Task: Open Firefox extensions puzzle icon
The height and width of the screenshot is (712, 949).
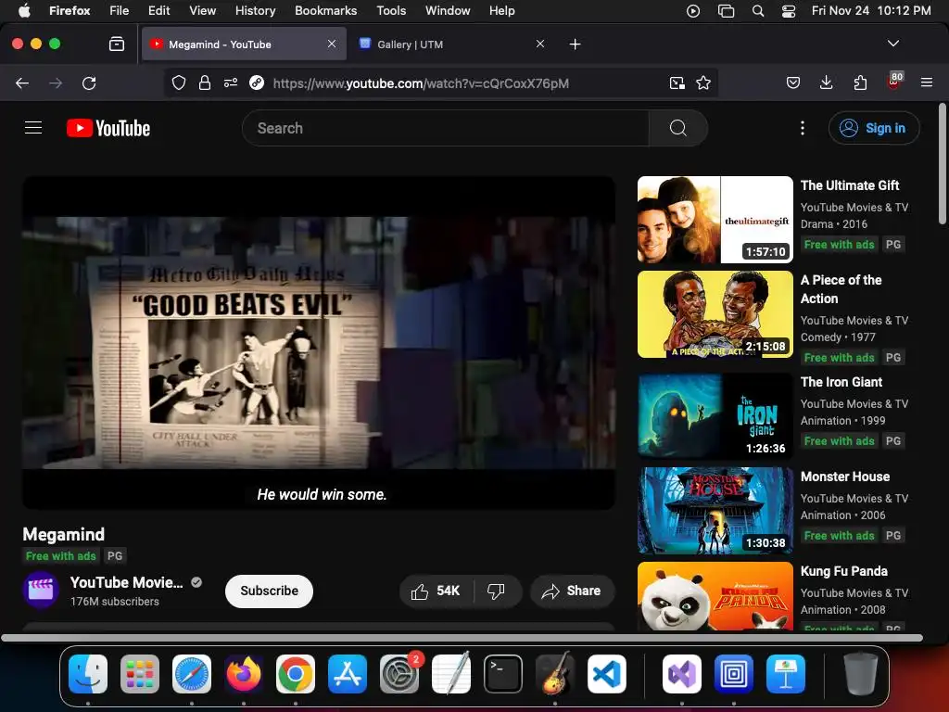Action: pyautogui.click(x=860, y=83)
